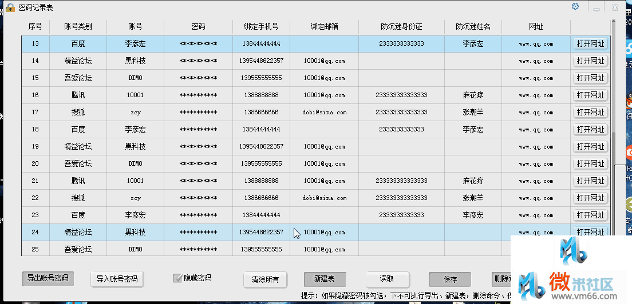Click the 导出账号密码 button
Image resolution: width=632 pixels, height=304 pixels.
click(48, 278)
